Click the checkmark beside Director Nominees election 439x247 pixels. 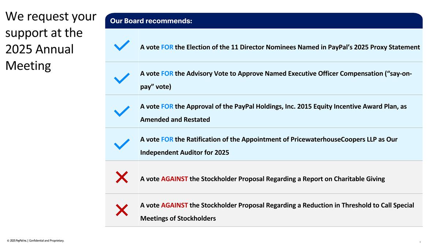(121, 46)
